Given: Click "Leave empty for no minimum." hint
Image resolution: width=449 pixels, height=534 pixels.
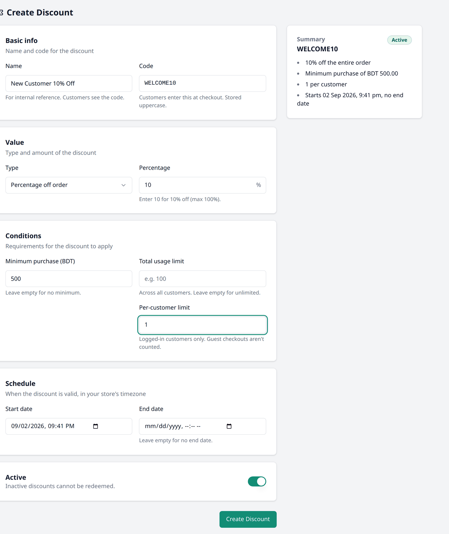Looking at the screenshot, I should pyautogui.click(x=43, y=293).
